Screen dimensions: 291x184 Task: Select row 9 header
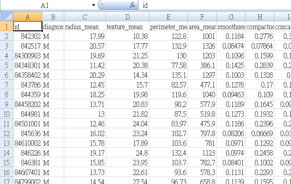7,104
